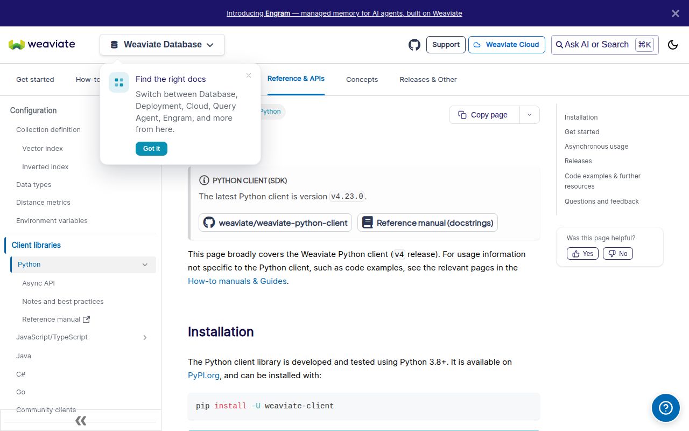This screenshot has width=689, height=431.
Task: Open the Releases & Other tab
Action: pos(428,79)
